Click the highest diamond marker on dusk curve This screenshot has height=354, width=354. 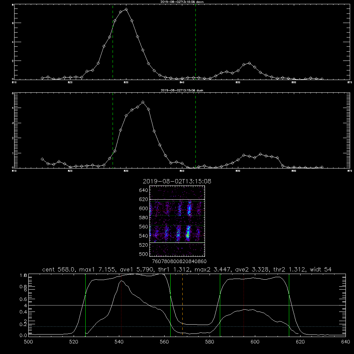tap(143, 102)
